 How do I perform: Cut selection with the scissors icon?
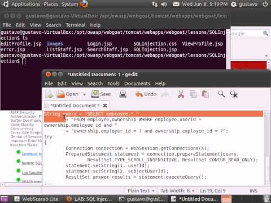(x=181, y=94)
